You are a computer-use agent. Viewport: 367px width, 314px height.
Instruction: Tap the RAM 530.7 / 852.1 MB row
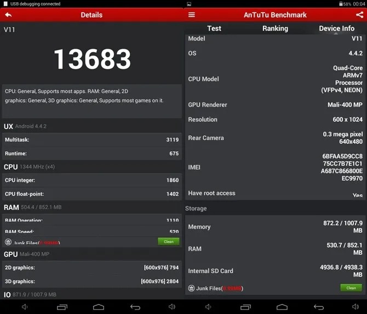coord(275,249)
